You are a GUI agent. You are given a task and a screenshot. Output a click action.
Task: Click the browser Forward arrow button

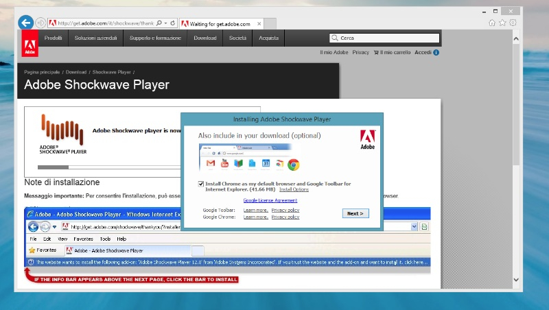(40, 23)
